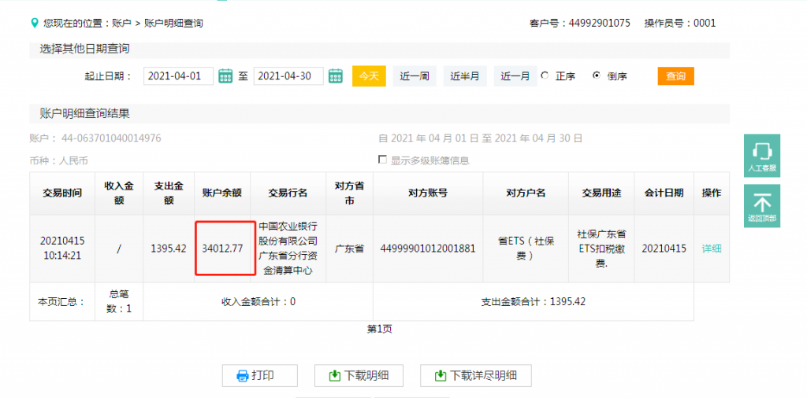Image resolution: width=807 pixels, height=398 pixels.
Task: Click 账户明细查询 breadcrumb text
Action: click(x=173, y=23)
